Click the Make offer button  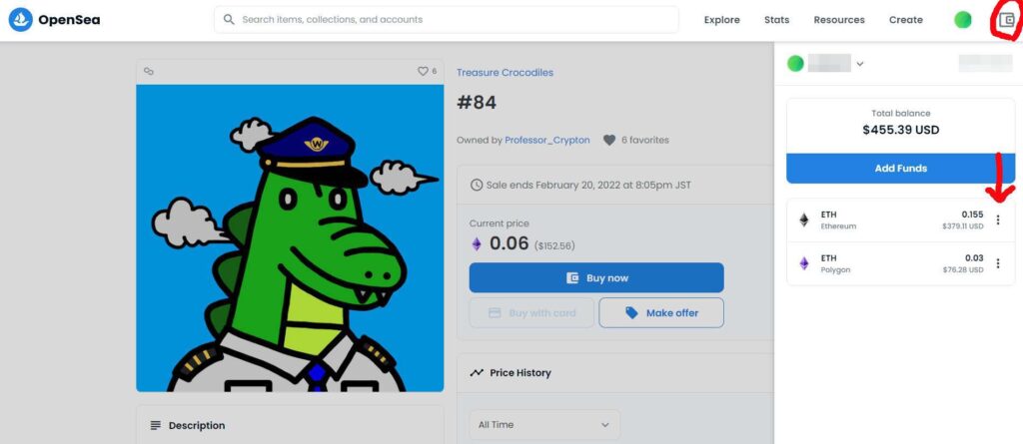[661, 313]
